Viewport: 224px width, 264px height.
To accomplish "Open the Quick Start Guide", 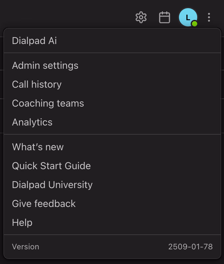I will [51, 166].
